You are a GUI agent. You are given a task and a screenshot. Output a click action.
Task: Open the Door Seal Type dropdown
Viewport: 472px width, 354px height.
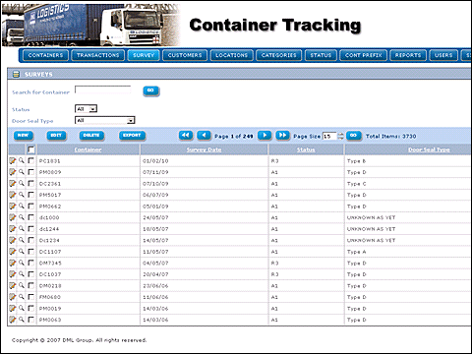click(x=105, y=120)
